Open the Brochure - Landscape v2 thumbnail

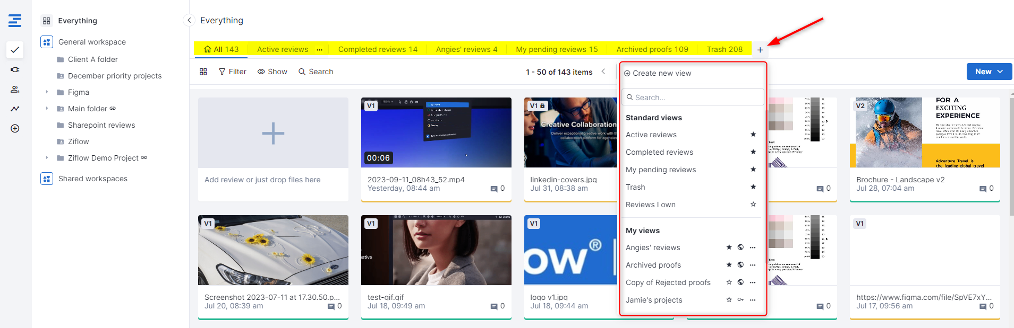925,132
